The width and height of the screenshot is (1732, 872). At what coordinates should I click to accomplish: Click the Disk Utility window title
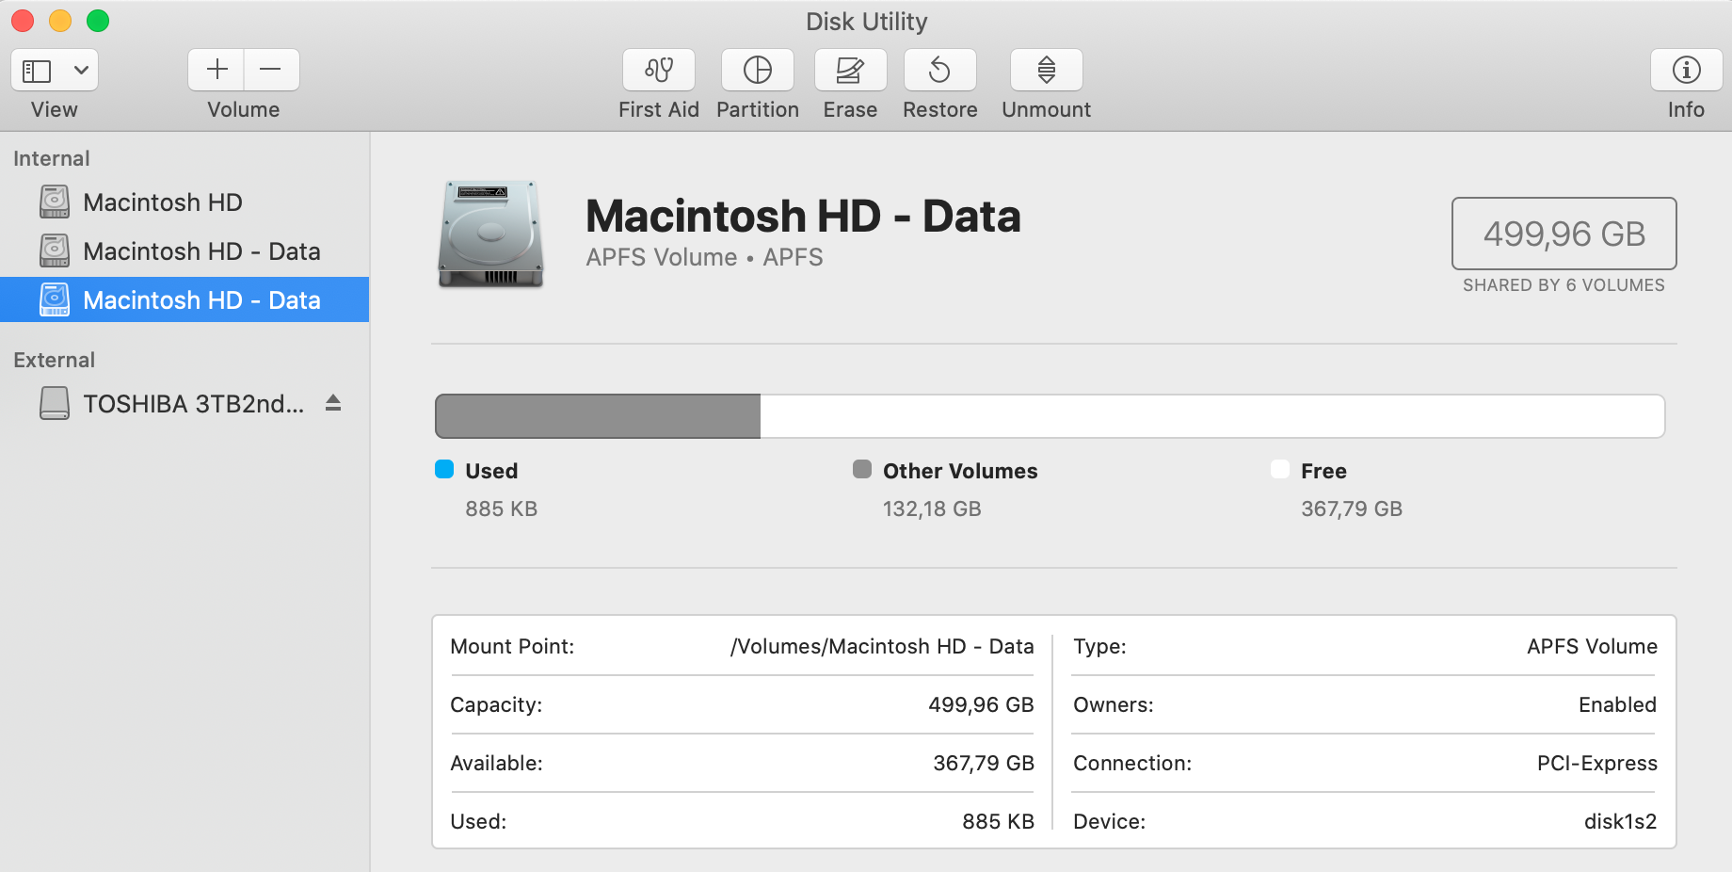click(x=867, y=21)
